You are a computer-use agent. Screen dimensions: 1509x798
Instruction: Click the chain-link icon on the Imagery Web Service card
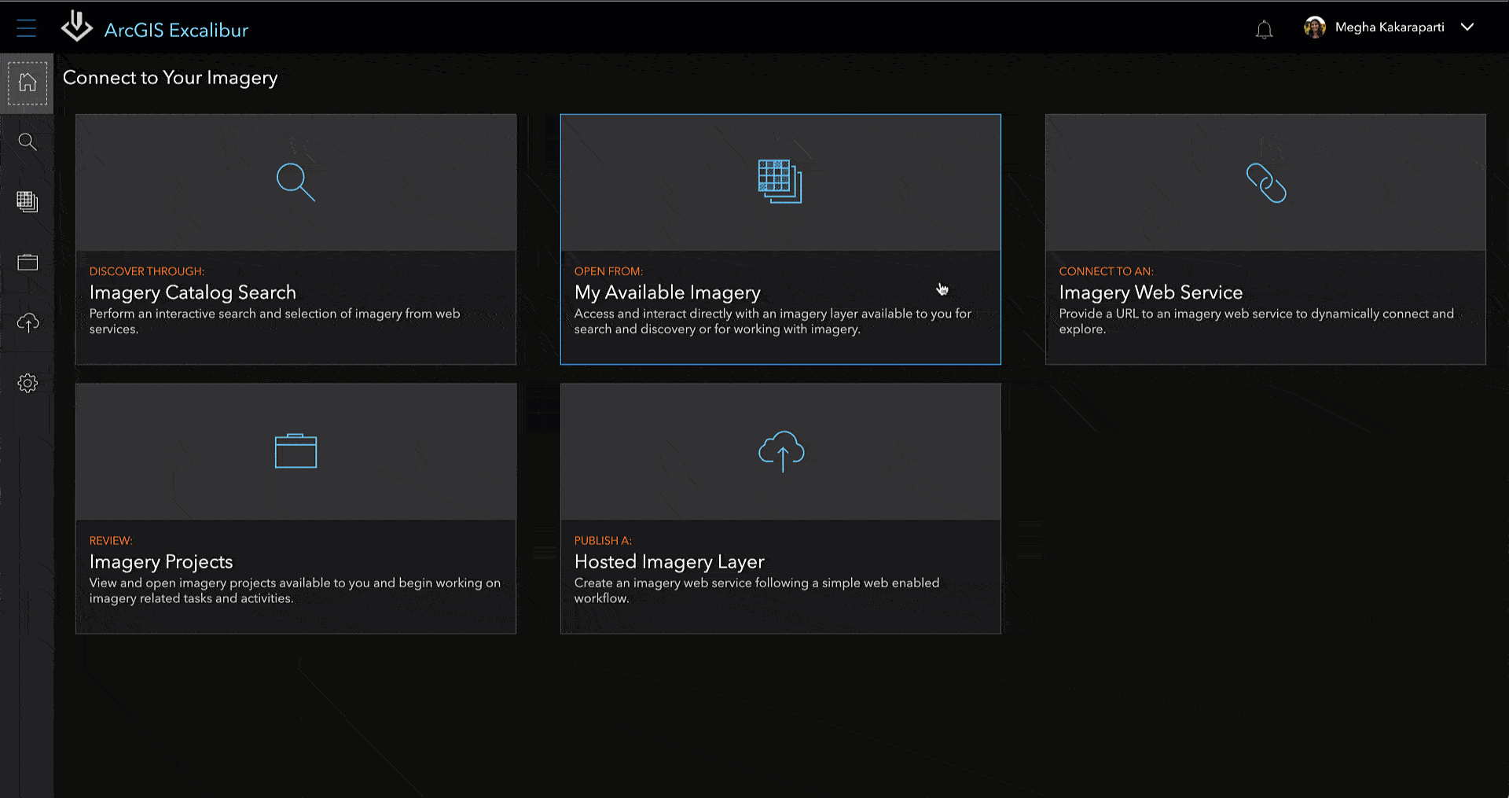coord(1265,182)
